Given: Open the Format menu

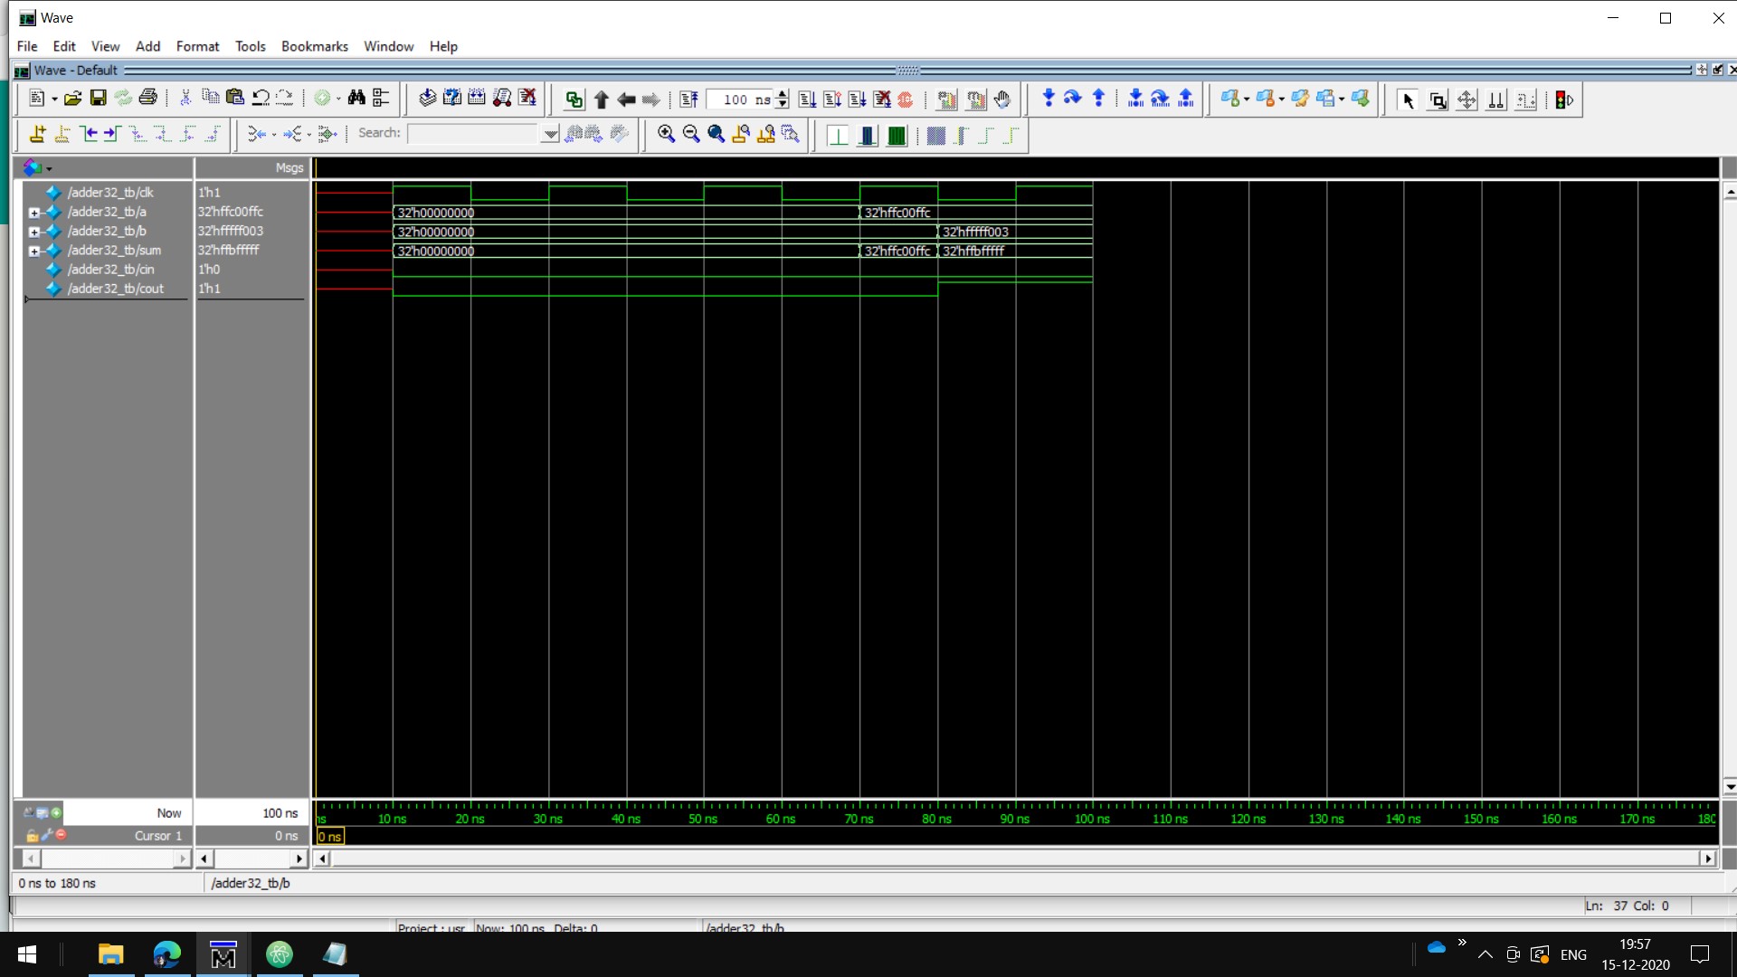Looking at the screenshot, I should tap(197, 46).
